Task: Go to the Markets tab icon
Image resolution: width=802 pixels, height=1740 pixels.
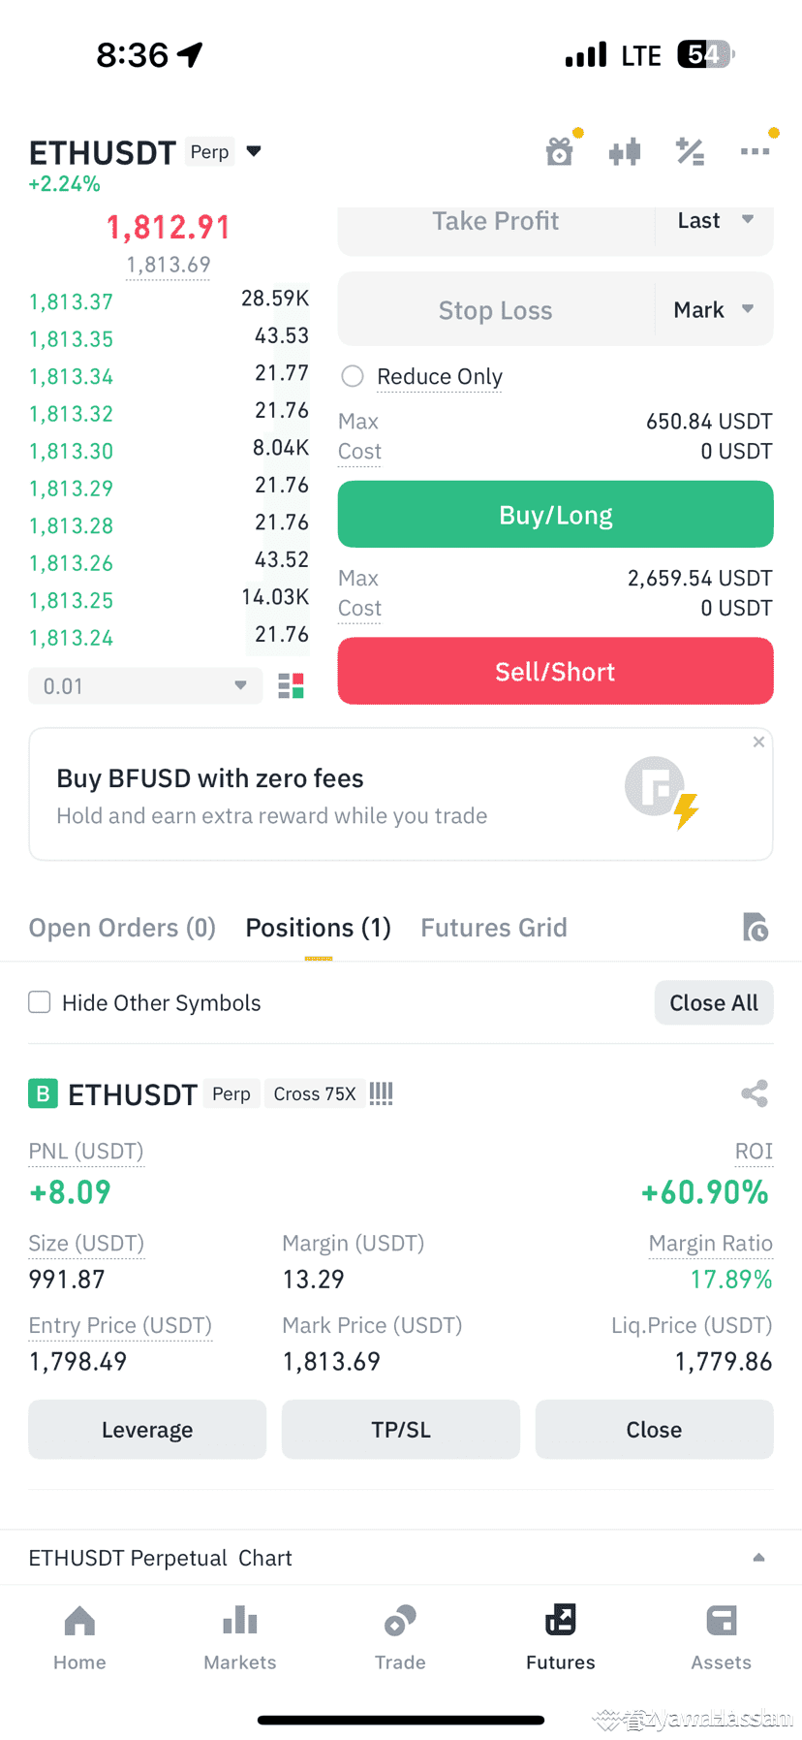Action: point(240,1621)
